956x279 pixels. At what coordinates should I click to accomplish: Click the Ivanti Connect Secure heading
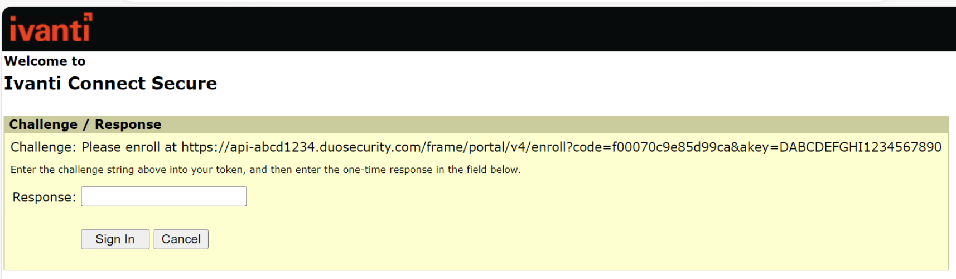tap(110, 84)
